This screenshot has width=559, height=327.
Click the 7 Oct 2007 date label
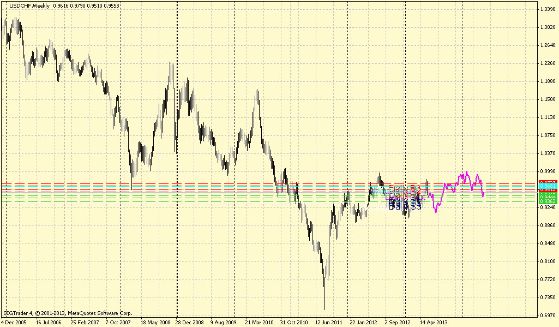click(x=118, y=322)
